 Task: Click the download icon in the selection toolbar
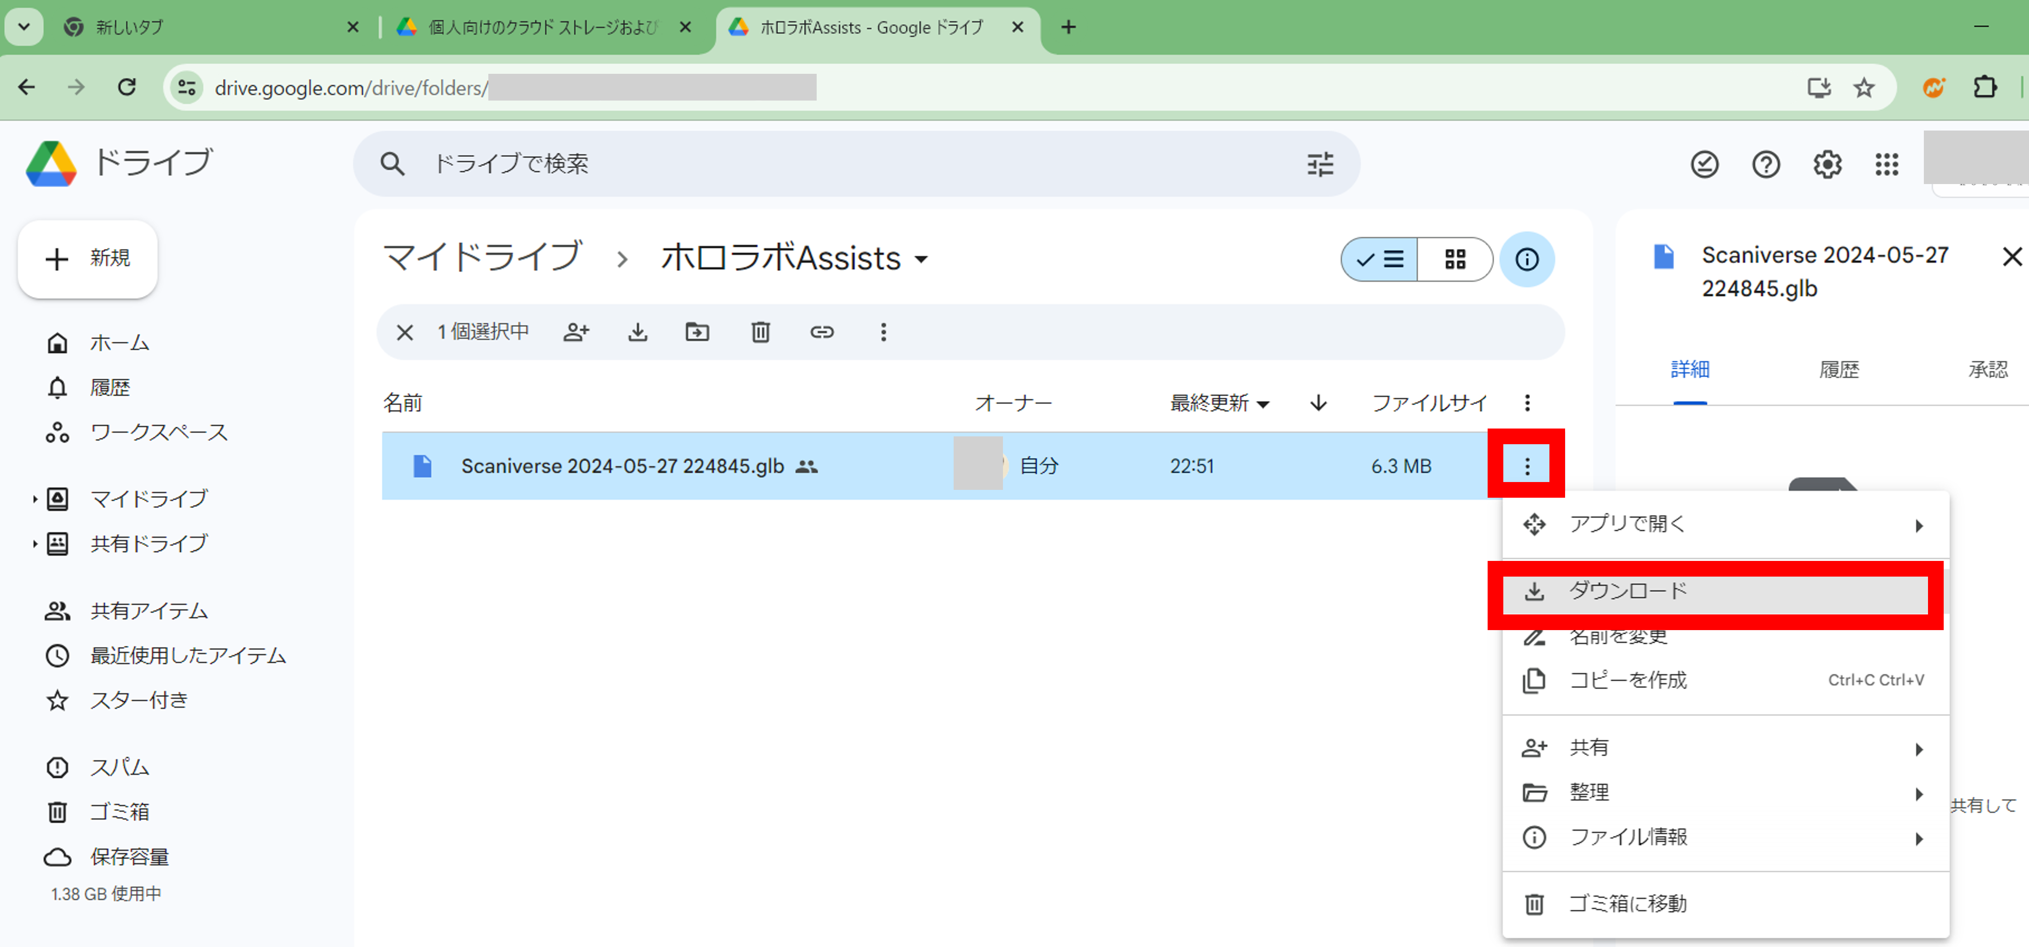[x=638, y=332]
